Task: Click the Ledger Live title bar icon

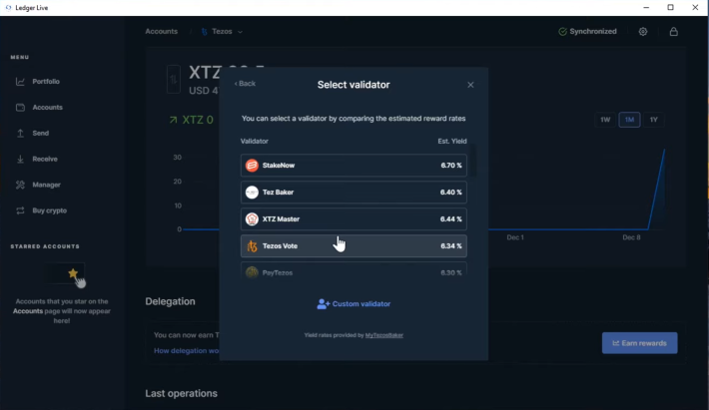Action: pos(8,8)
